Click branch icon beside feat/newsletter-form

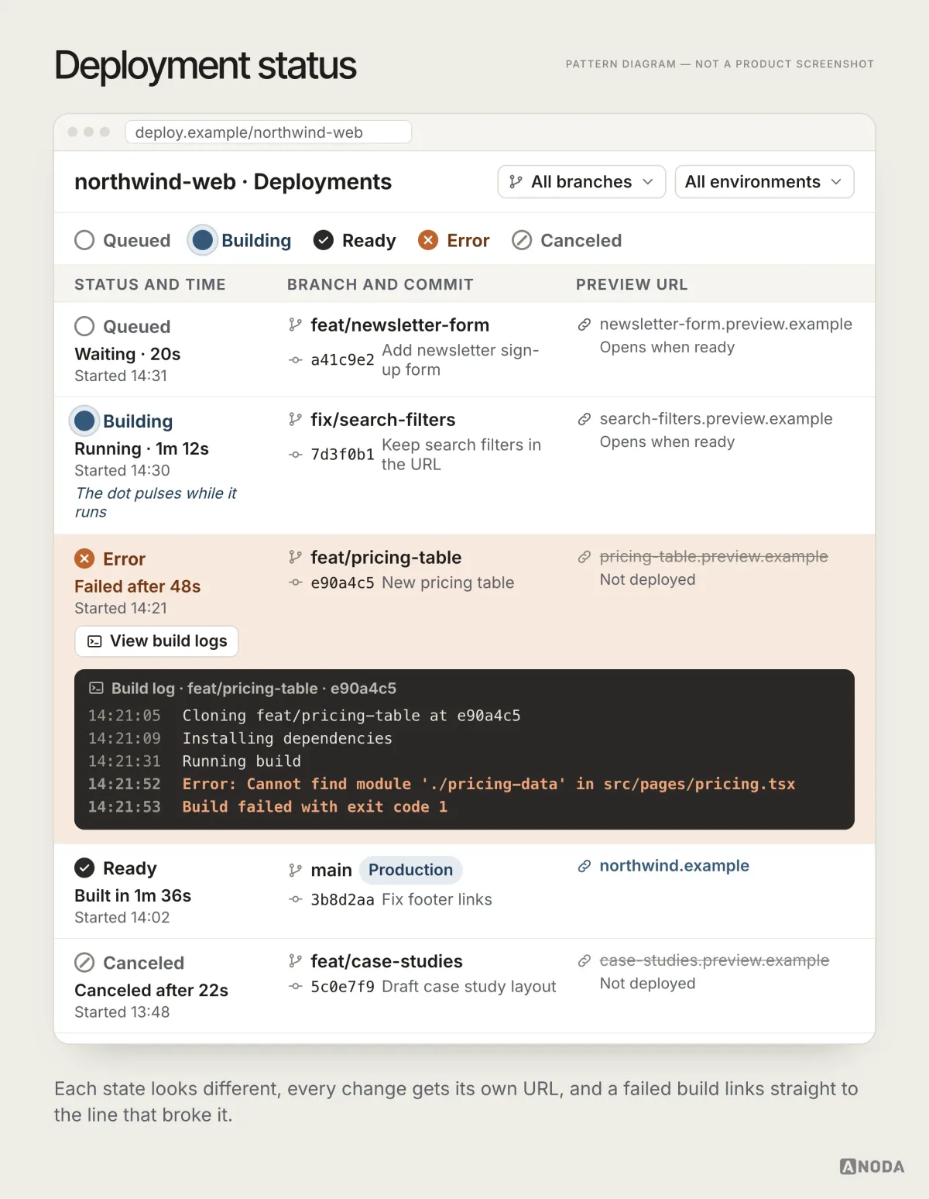(x=295, y=325)
